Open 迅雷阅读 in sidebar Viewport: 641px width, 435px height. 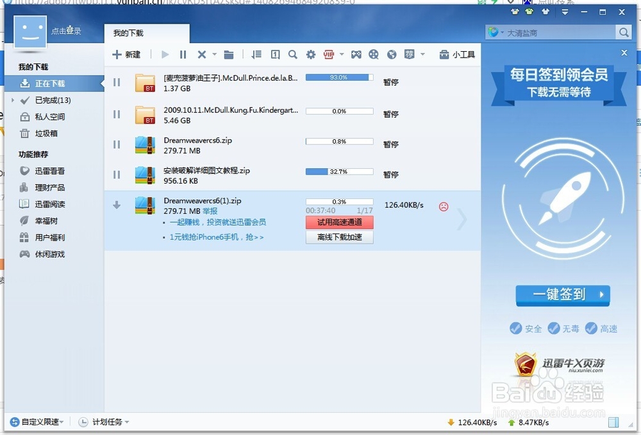coord(42,205)
